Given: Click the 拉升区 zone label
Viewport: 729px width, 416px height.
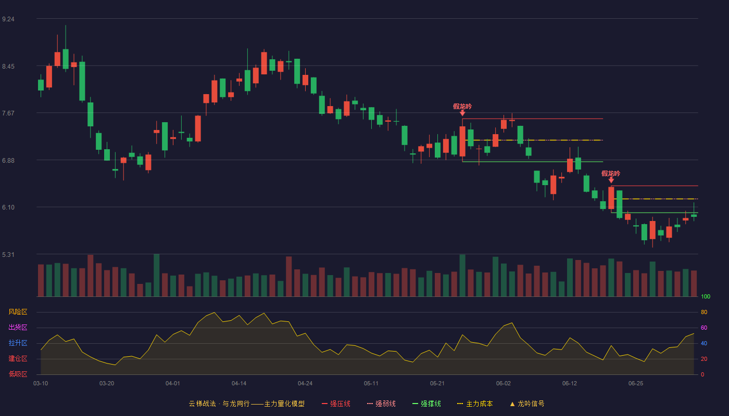Looking at the screenshot, I should coord(18,343).
